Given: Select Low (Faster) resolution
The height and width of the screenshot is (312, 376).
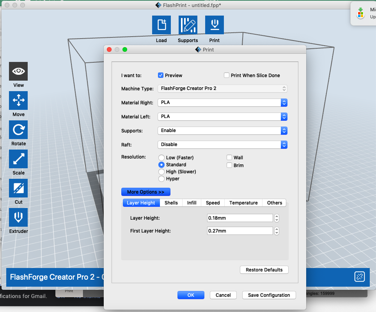Looking at the screenshot, I should (161, 157).
